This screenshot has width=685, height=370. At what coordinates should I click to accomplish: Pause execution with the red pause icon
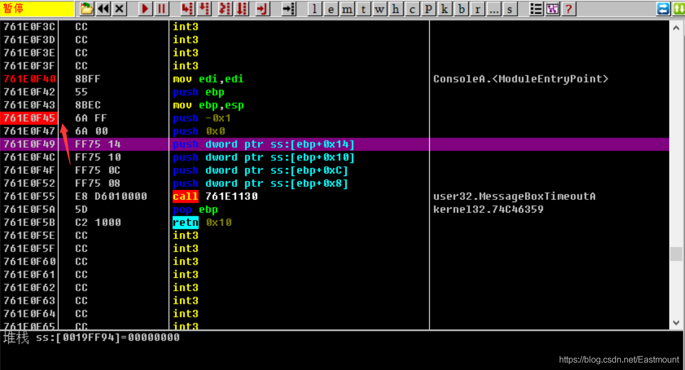tap(162, 9)
